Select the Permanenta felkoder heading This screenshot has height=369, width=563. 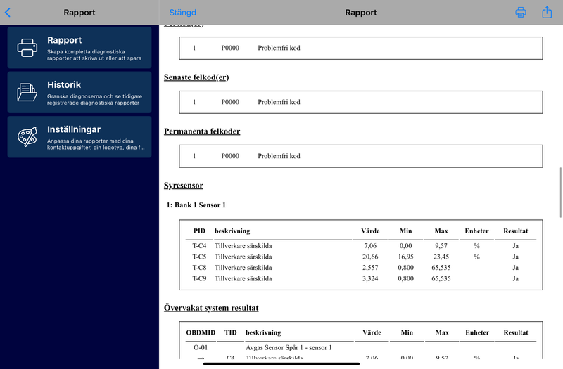coord(202,131)
